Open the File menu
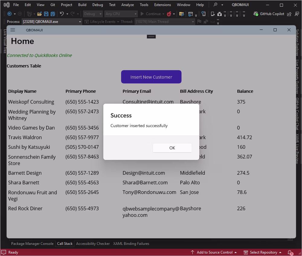This screenshot has height=256, width=302. click(x=16, y=5)
